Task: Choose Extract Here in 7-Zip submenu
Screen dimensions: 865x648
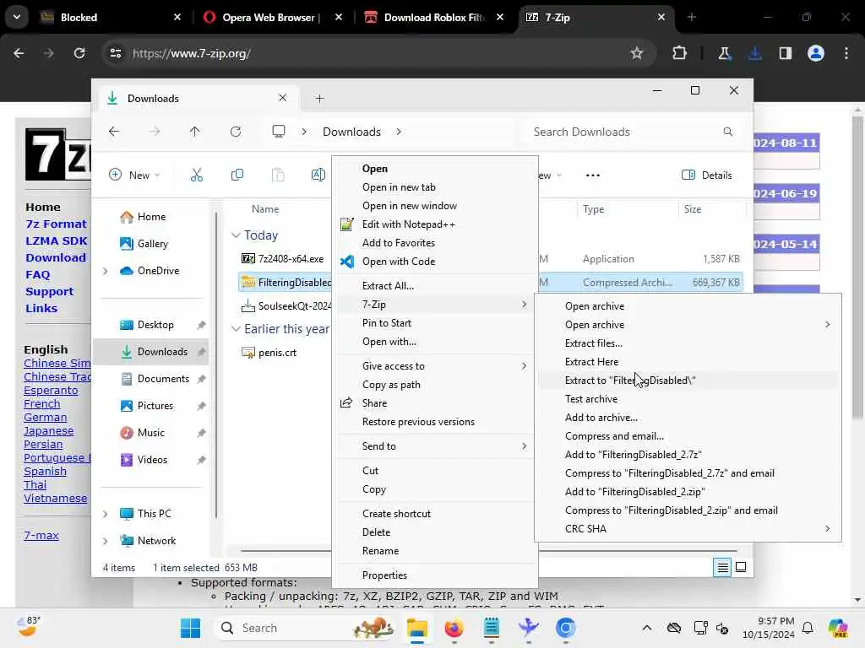Action: pos(688,362)
